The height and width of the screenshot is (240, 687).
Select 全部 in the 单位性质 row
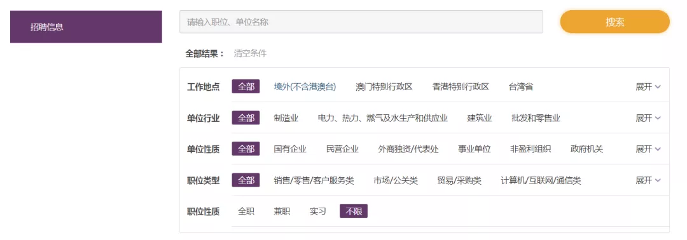point(246,149)
